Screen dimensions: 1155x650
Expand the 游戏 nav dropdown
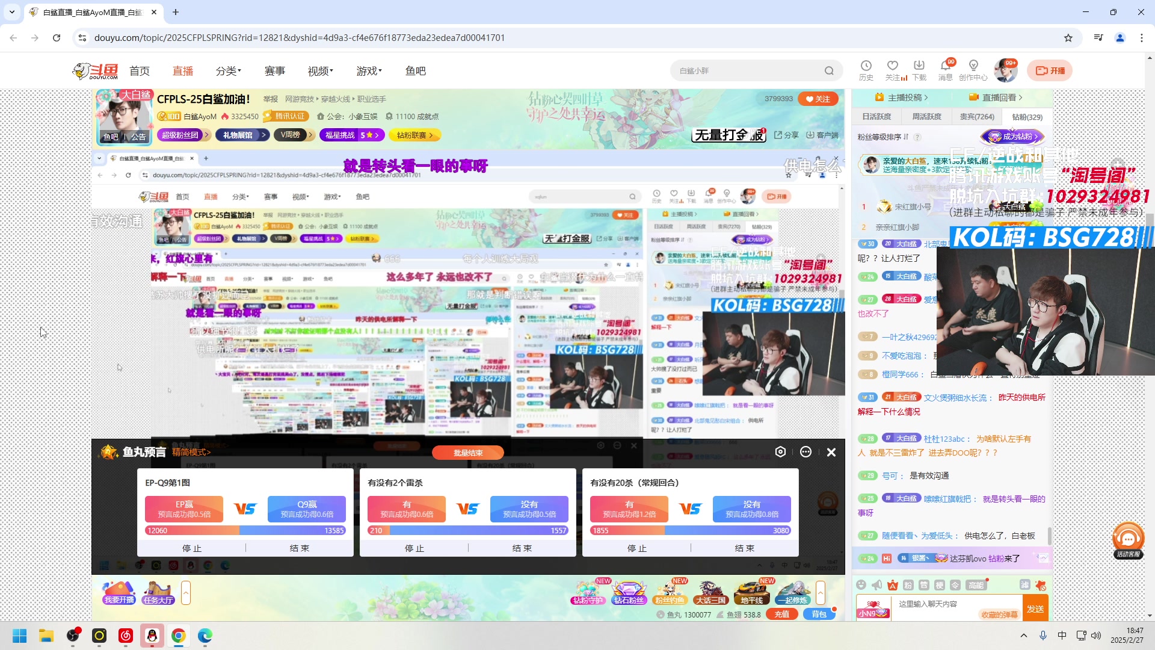pos(369,71)
